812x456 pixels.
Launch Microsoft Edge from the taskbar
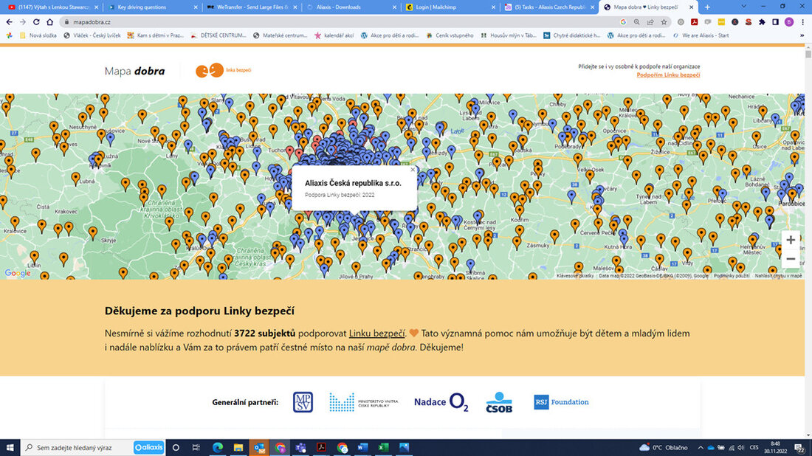(x=218, y=447)
